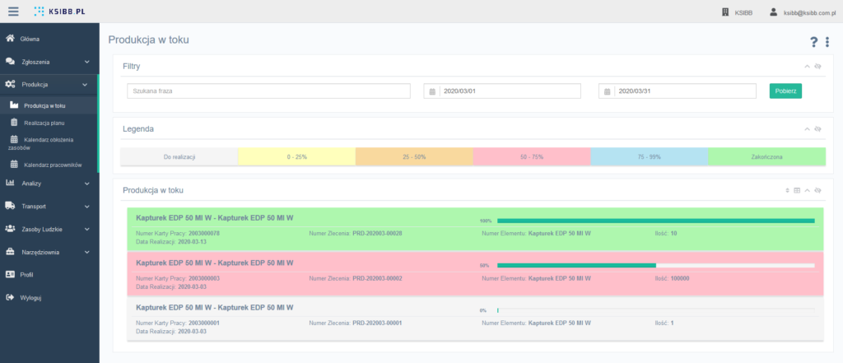The height and width of the screenshot is (363, 843).
Task: Click the help question mark icon
Action: (x=813, y=42)
